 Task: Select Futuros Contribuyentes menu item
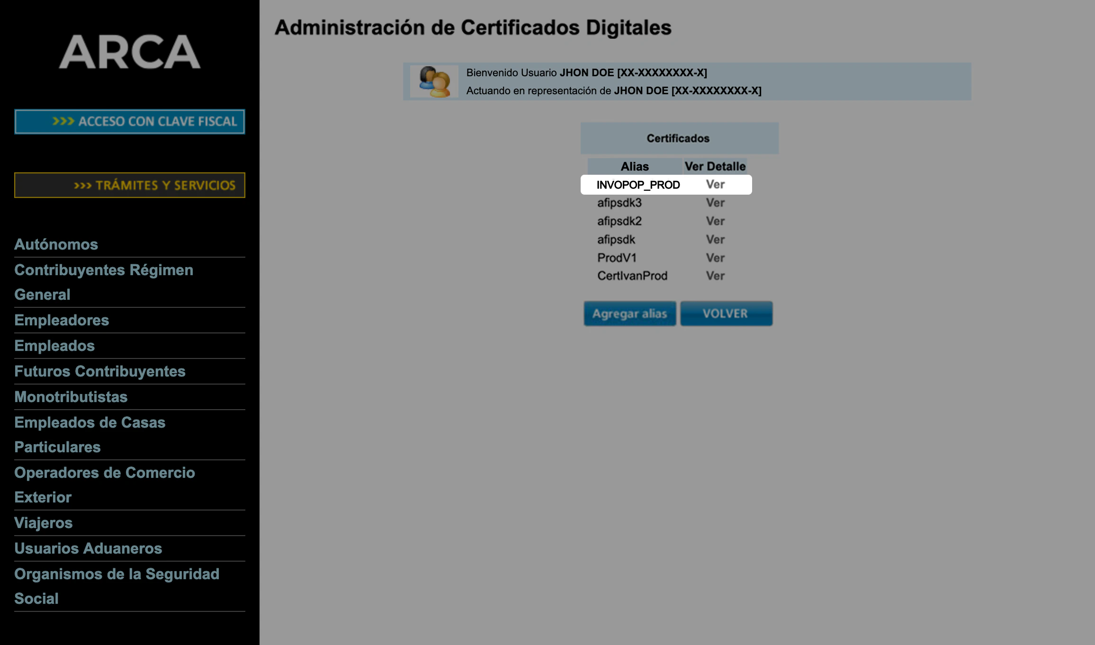point(99,371)
